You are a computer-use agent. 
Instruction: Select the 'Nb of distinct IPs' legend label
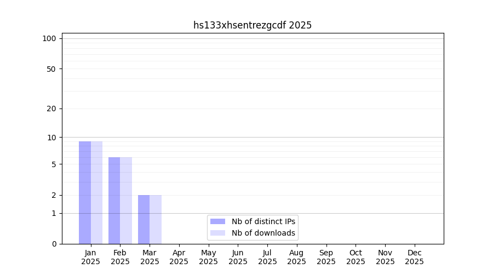click(x=263, y=221)
